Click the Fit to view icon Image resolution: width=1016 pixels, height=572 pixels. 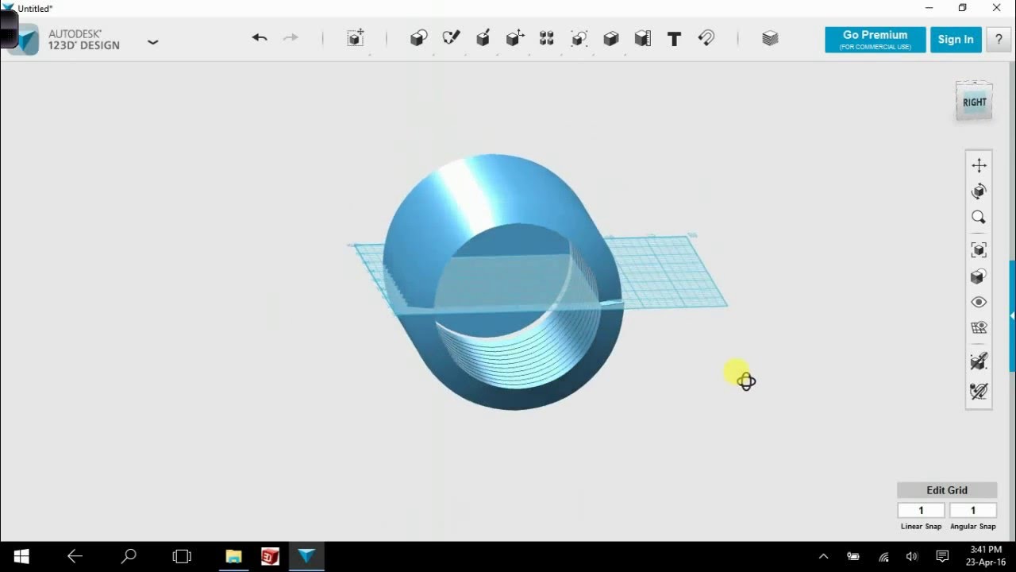[x=979, y=250]
